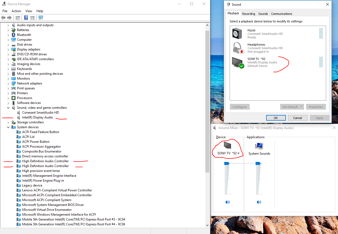
Task: Click the Back arrow in Device Manager toolbar
Action: point(3,18)
